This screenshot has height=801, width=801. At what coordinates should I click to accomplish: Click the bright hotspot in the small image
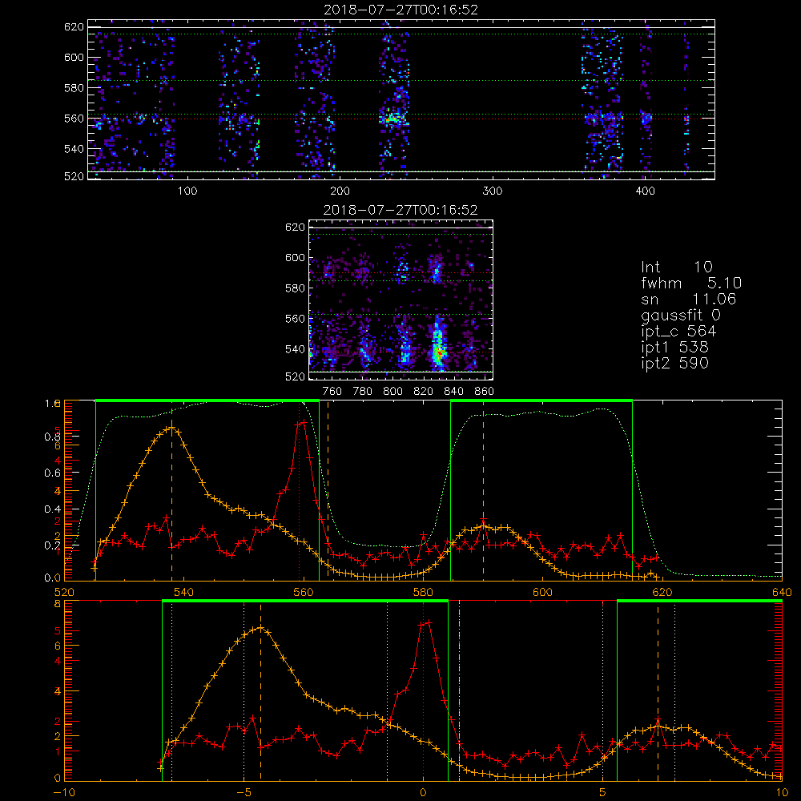tap(438, 351)
